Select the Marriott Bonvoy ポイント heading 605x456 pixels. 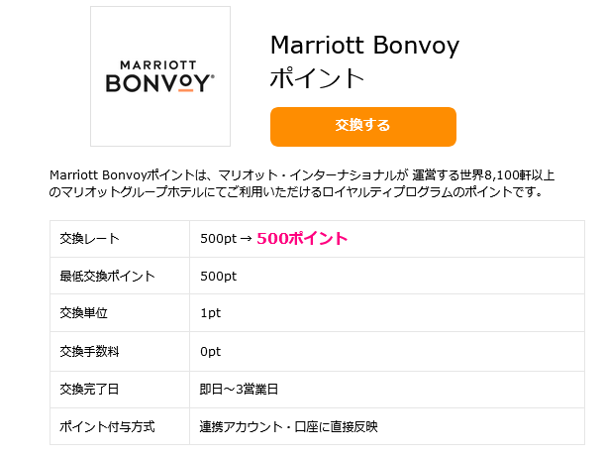coord(364,61)
